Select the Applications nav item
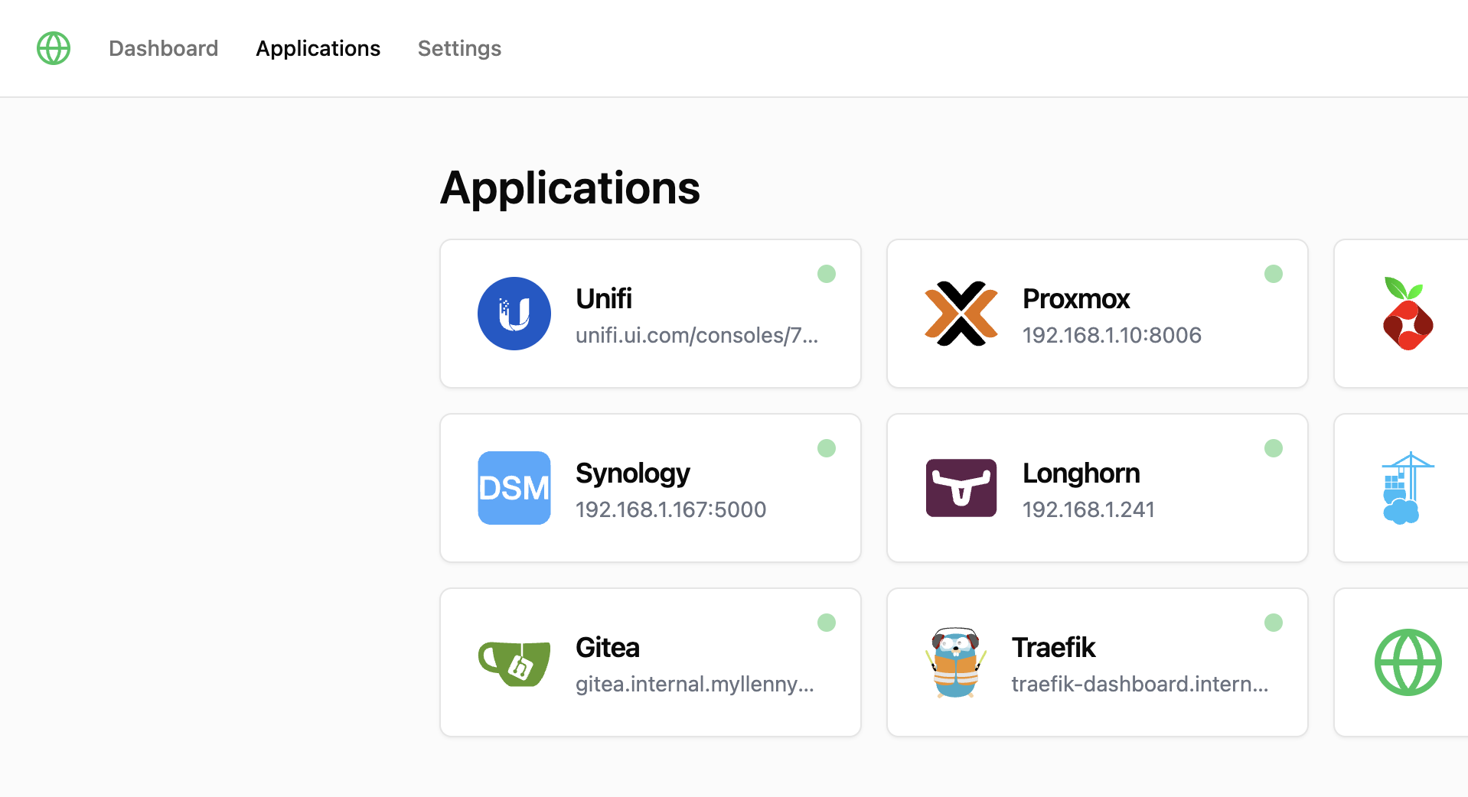 coord(318,48)
